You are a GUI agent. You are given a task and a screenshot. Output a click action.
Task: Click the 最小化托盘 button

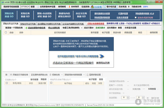(x=110, y=7)
